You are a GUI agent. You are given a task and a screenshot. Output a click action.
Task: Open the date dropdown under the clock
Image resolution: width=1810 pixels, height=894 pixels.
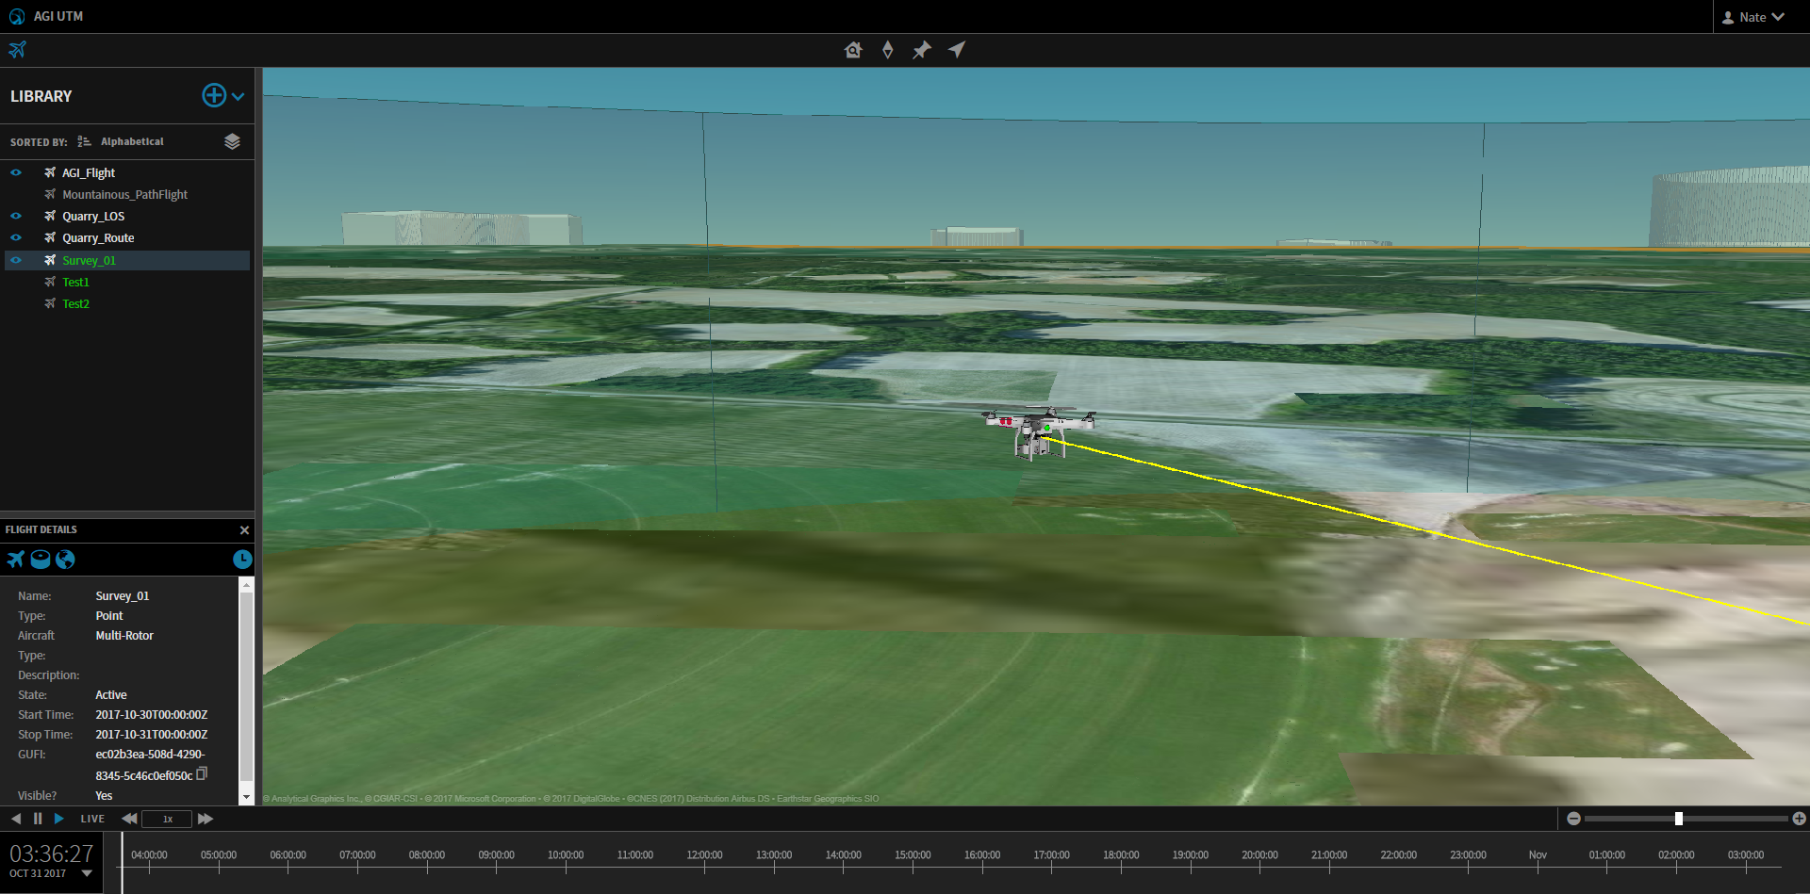click(88, 873)
